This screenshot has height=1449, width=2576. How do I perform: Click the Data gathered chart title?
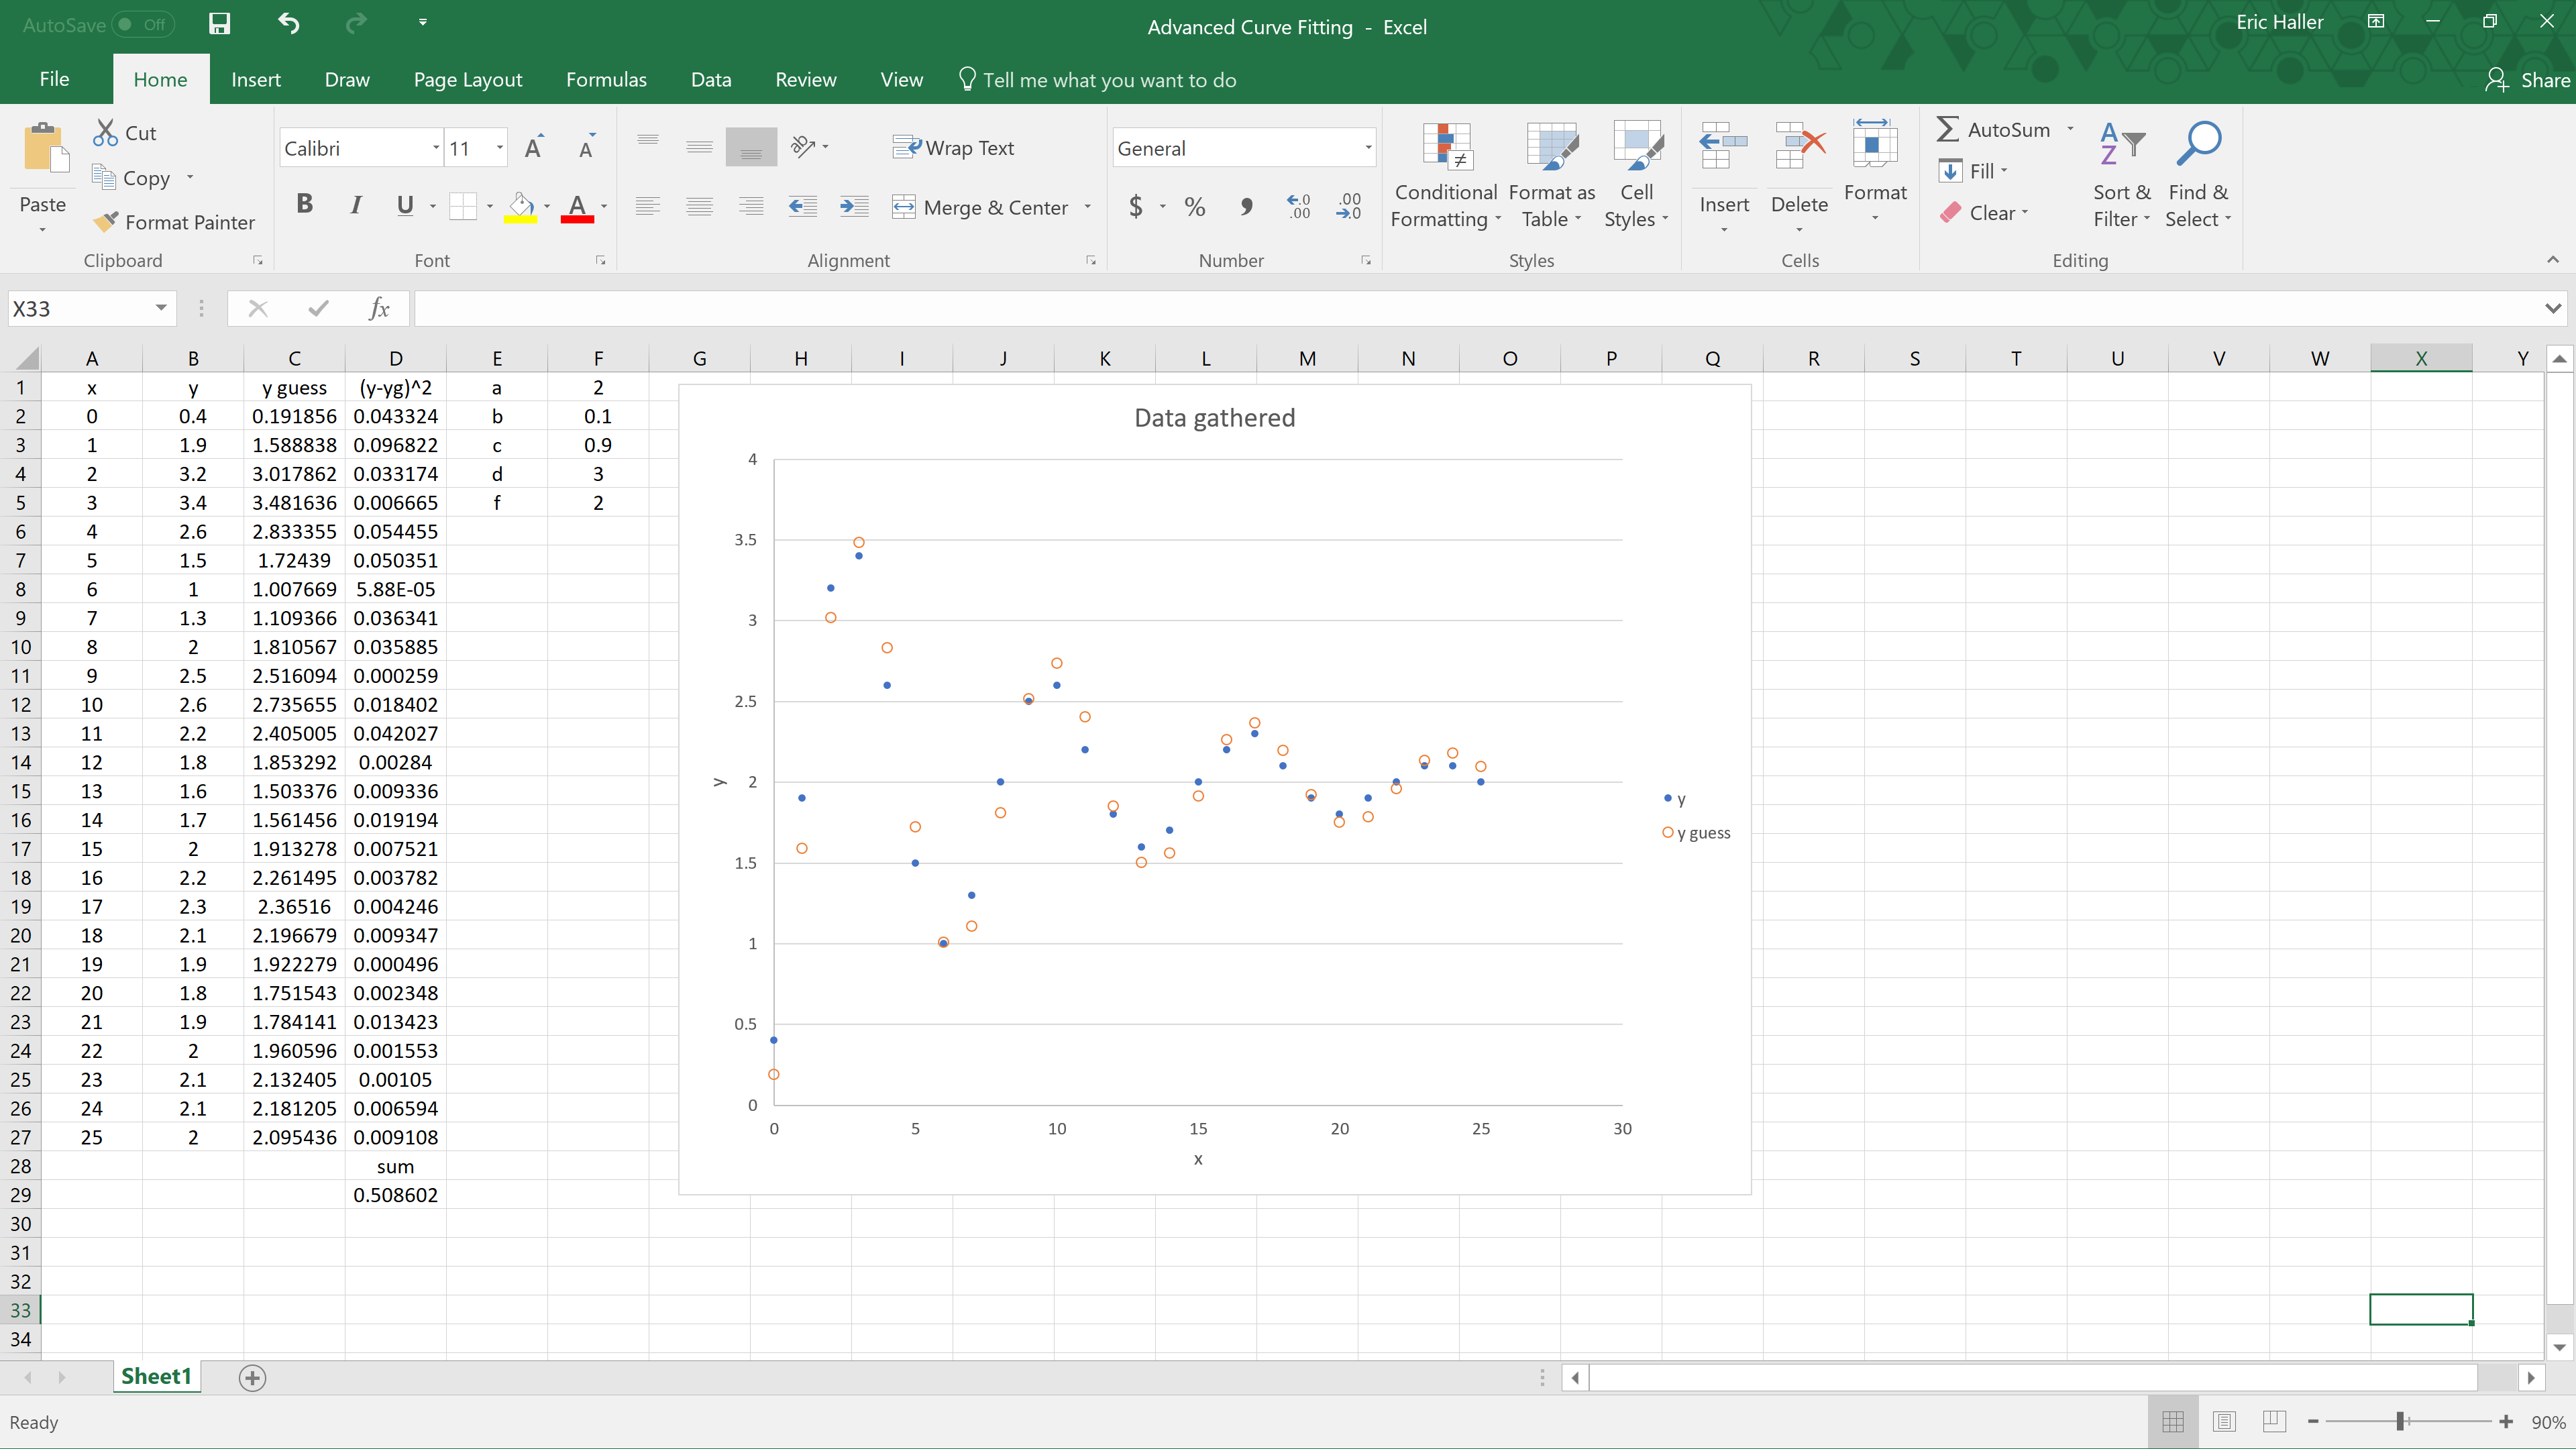click(1214, 417)
